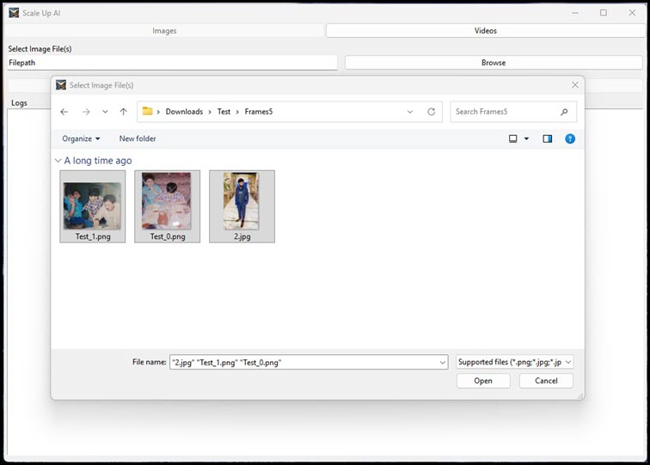The width and height of the screenshot is (650, 465).
Task: Minimize the Scale Up AI window
Action: [x=575, y=13]
